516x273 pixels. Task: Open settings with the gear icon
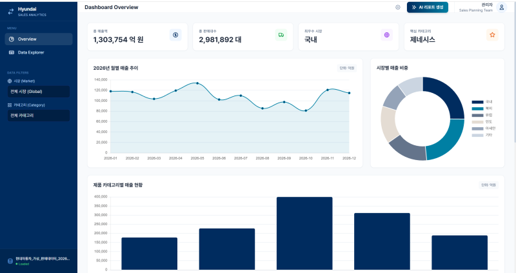(x=398, y=7)
